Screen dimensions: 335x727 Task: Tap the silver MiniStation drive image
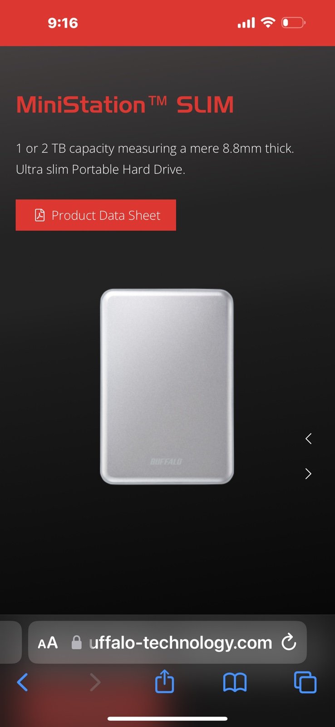167,387
